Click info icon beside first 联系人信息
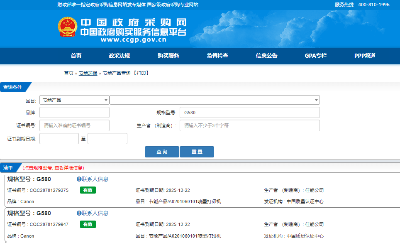The height and width of the screenshot is (243, 400). [79, 179]
